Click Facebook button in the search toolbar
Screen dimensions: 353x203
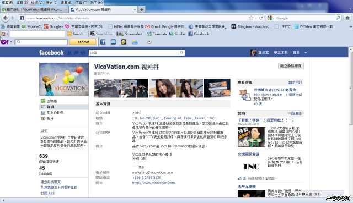coord(199,34)
